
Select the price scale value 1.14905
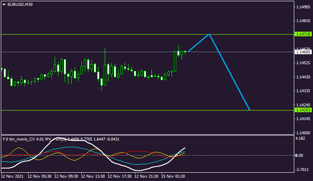coord(303,7)
